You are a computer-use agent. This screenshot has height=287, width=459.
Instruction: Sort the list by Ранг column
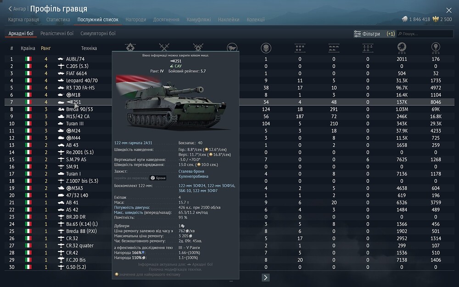click(45, 48)
